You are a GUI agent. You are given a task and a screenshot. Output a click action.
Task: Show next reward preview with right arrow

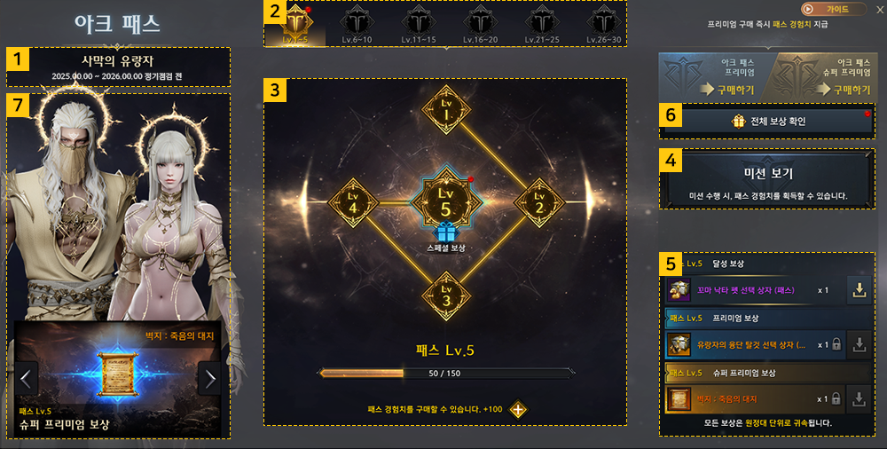[210, 380]
